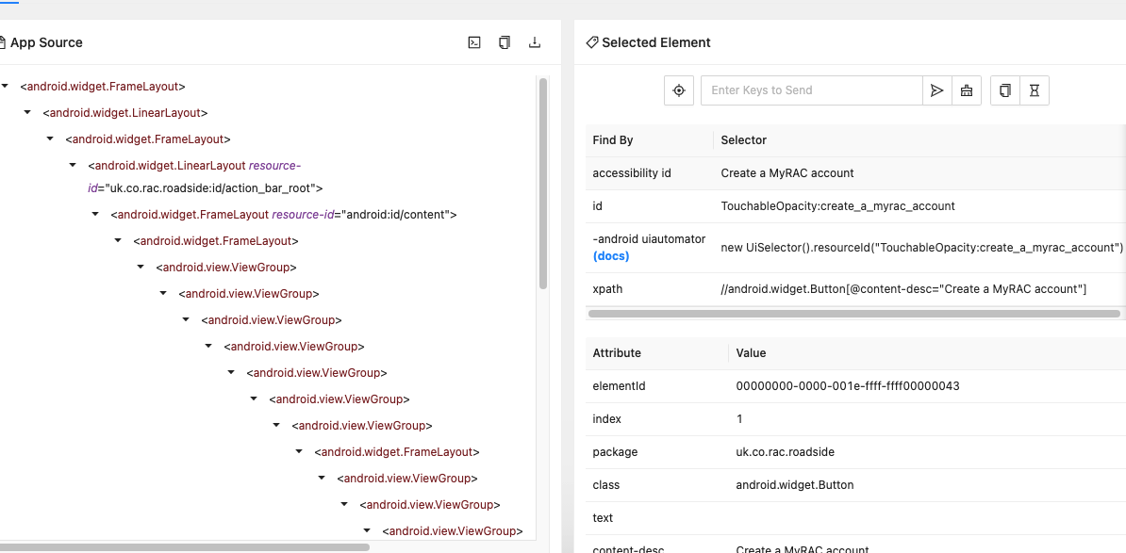Collapse the plain android.widget.LinearLayout node arrow
This screenshot has width=1126, height=553.
27,112
